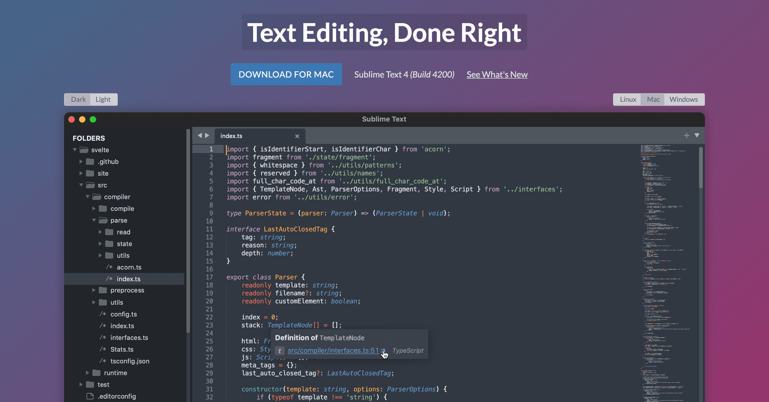Viewport: 769px width, 402px height.
Task: Select the Mac platform toggle
Action: (653, 100)
